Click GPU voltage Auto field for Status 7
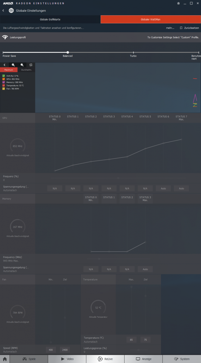Viewport: 201px width, 363px height. tap(182, 189)
